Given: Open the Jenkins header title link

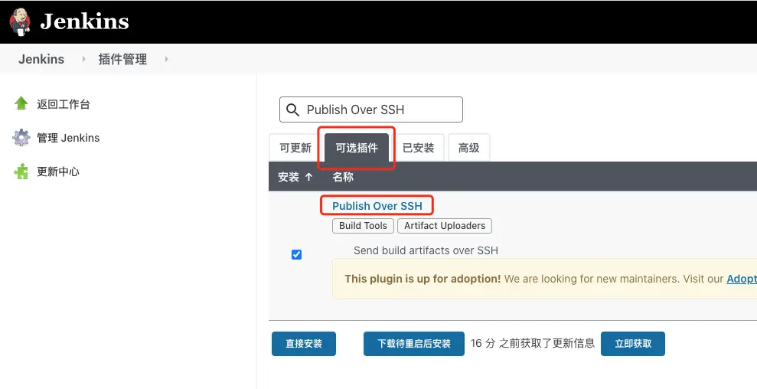Looking at the screenshot, I should pyautogui.click(x=84, y=21).
